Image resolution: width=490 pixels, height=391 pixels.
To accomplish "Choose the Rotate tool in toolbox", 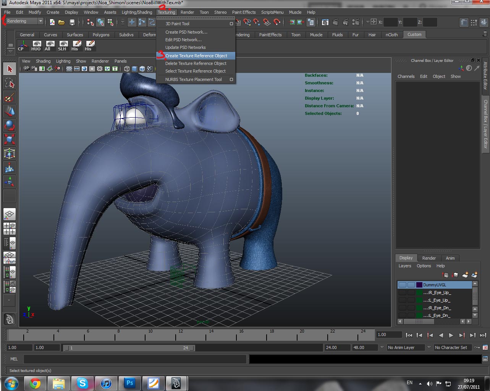I will coord(10,125).
